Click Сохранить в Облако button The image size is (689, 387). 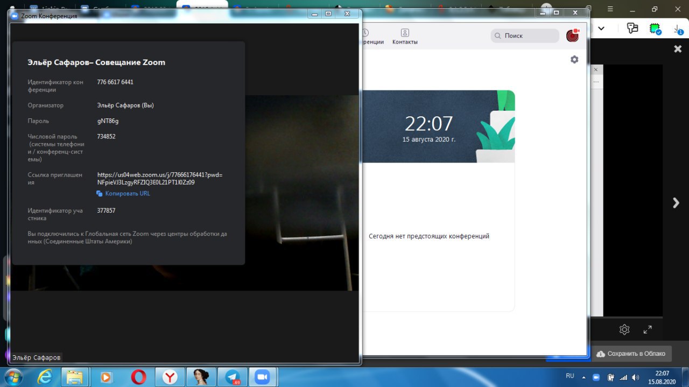(631, 354)
